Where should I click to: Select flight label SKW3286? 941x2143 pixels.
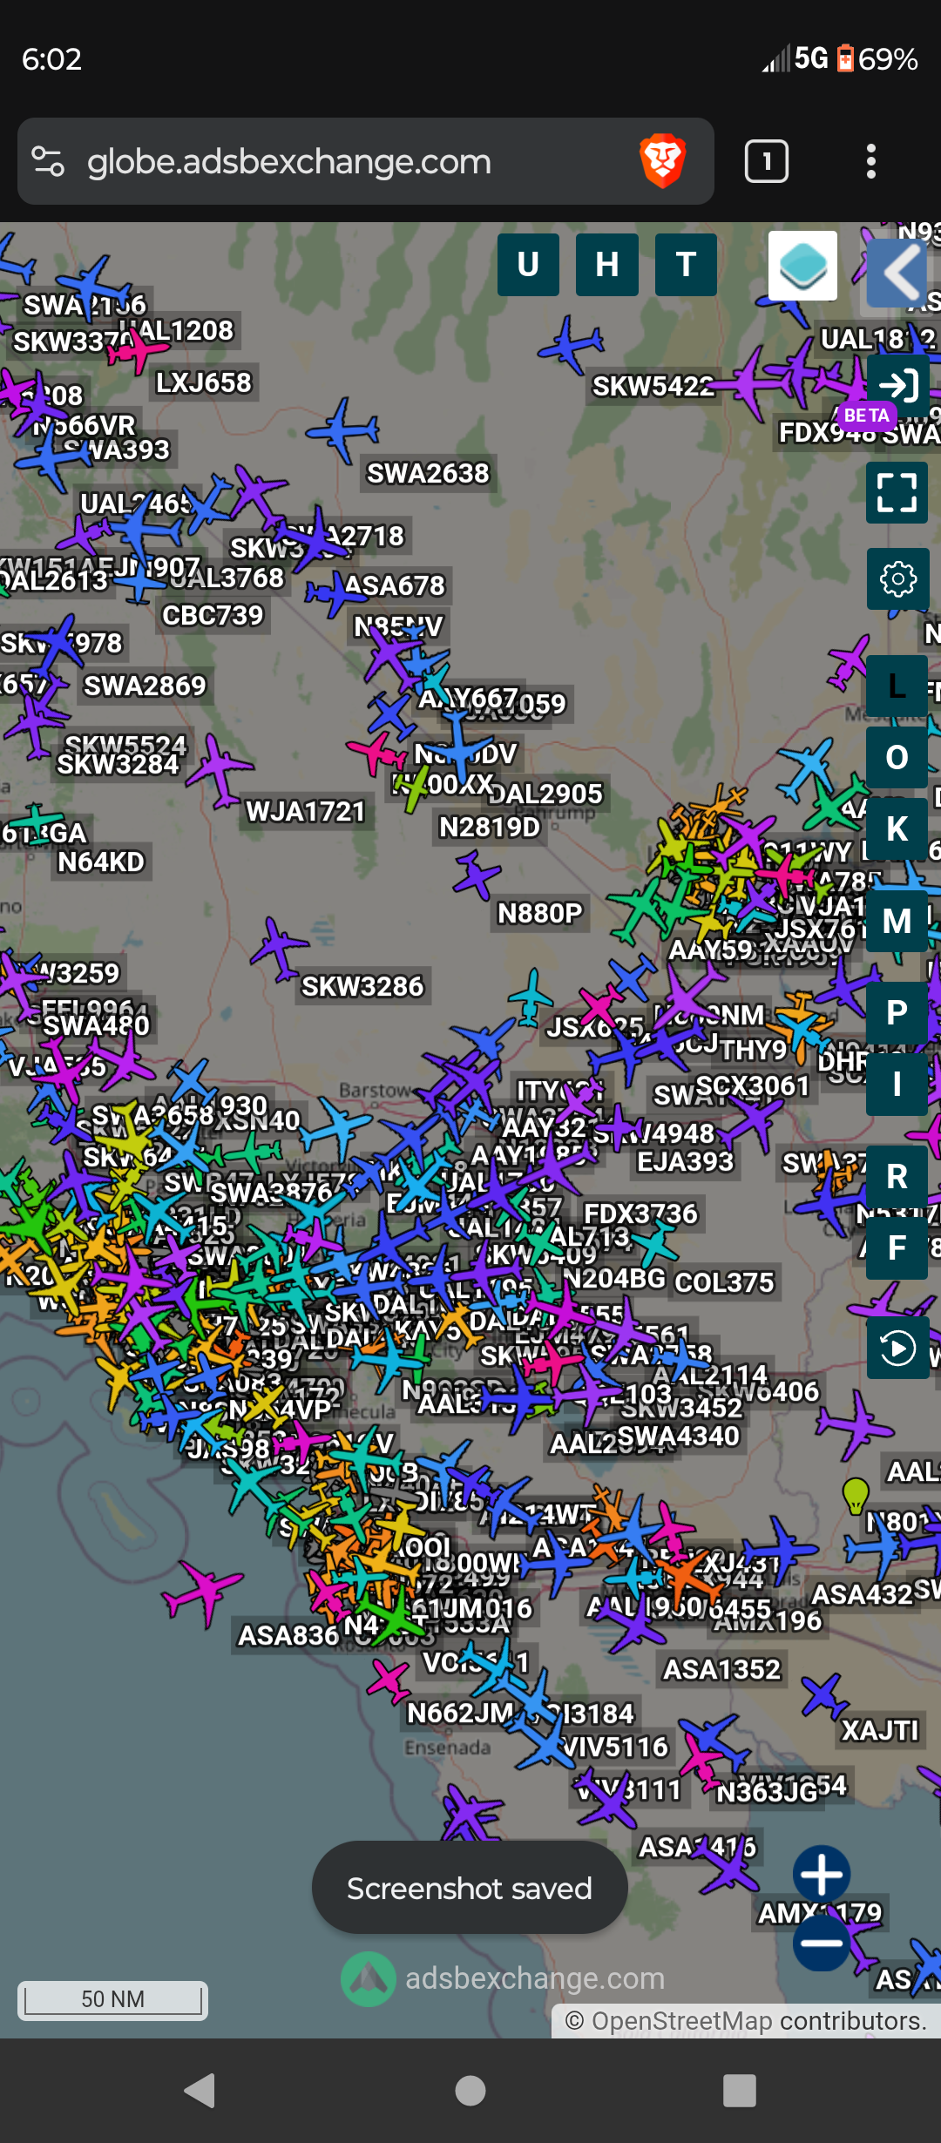click(362, 986)
